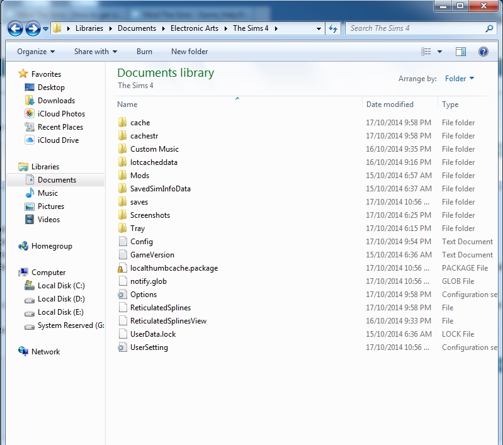Screen dimensions: 503x445
Task: Select the Mods folder icon
Action: click(x=122, y=176)
